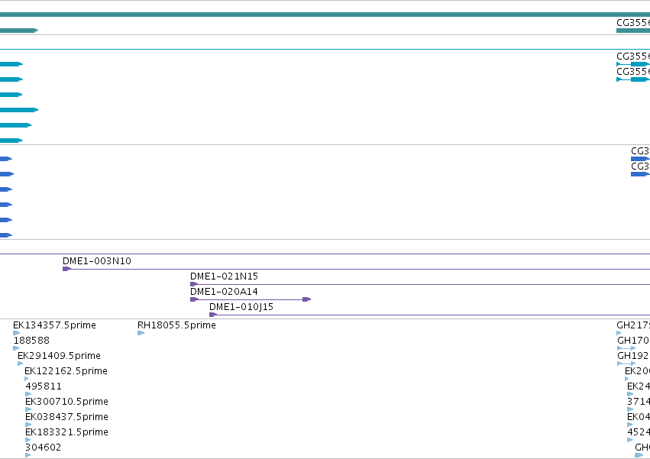Select the long teal gene bar spanning the top
Image resolution: width=650 pixels, height=459 pixels.
325,15
